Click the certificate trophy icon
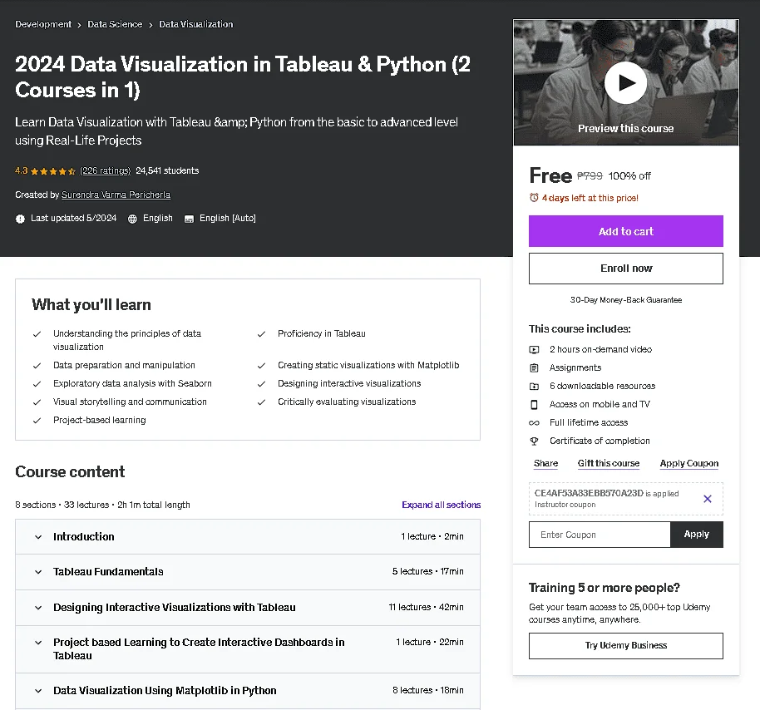 pos(534,441)
